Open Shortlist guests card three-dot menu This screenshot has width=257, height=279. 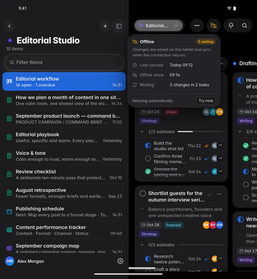[x=219, y=194]
